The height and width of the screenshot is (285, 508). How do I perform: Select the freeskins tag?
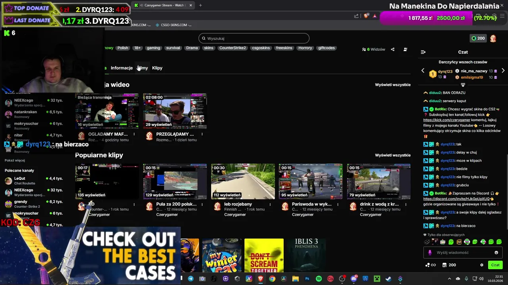[x=284, y=48]
